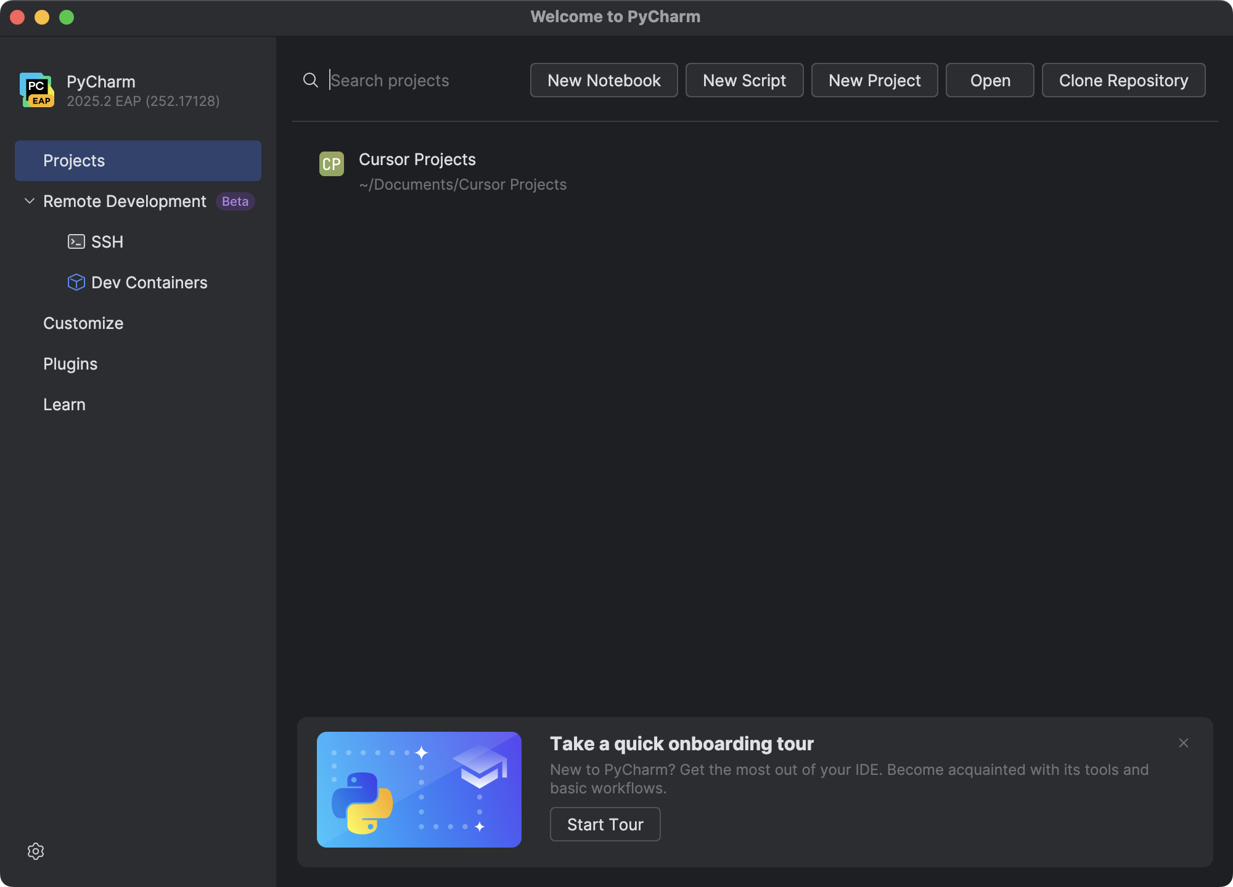Select the Dev Containers icon
Viewport: 1233px width, 887px height.
(x=76, y=282)
